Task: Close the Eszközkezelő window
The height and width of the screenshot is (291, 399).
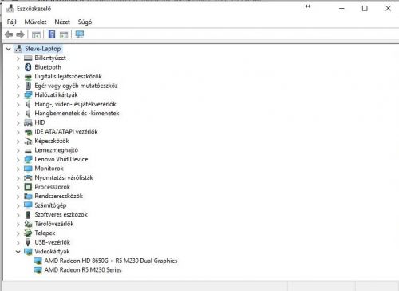Action: point(388,9)
